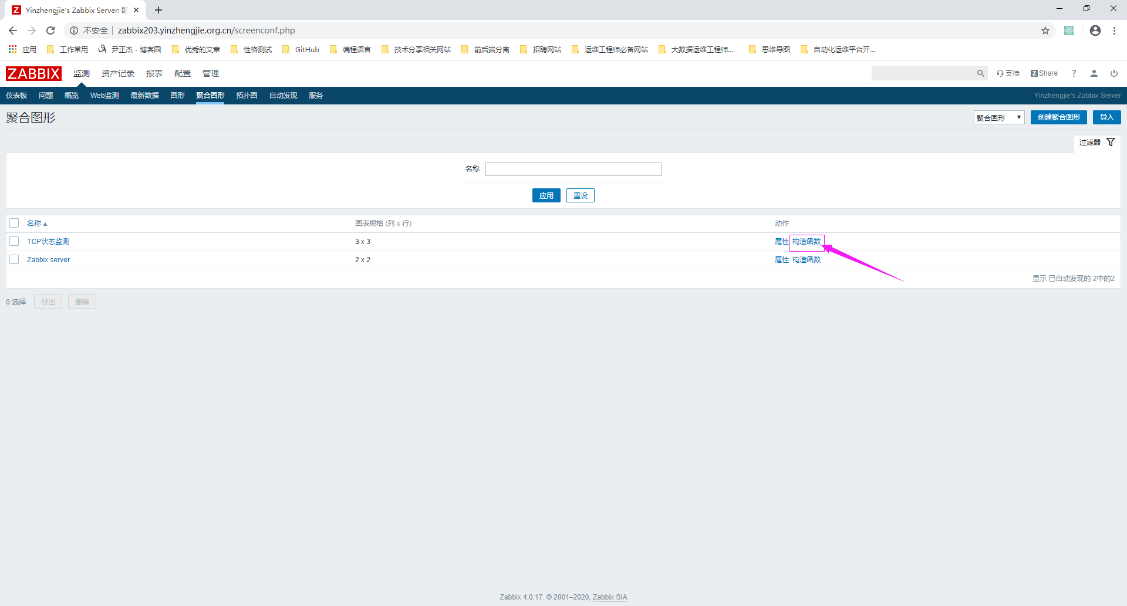Switch to the Web监测 submenu tab
This screenshot has width=1127, height=606.
[104, 96]
